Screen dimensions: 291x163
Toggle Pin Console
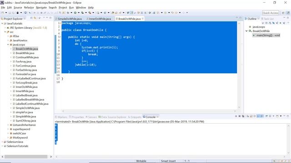pyautogui.click(x=266, y=116)
